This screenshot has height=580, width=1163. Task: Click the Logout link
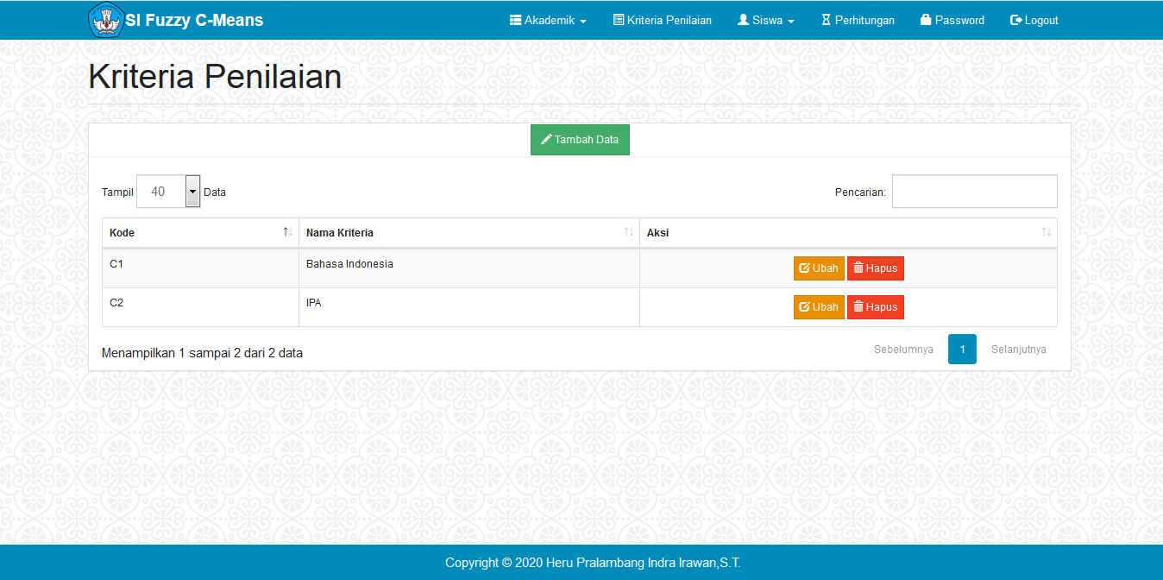tap(1034, 21)
